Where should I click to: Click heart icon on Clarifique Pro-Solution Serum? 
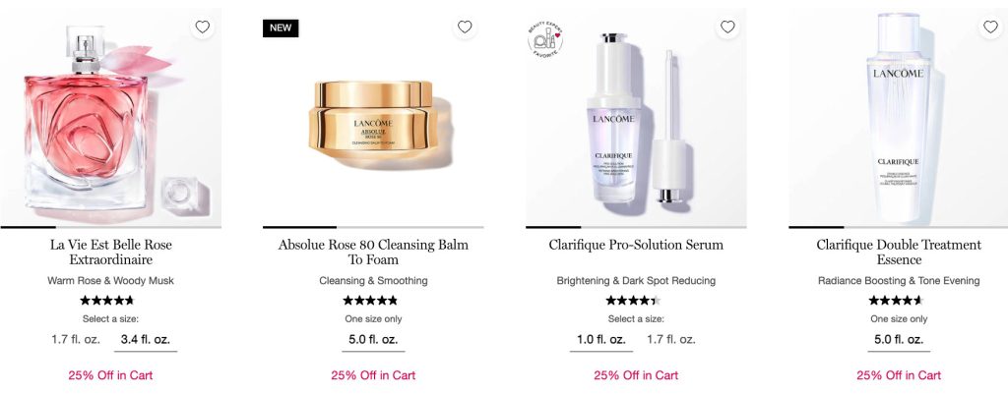(727, 27)
